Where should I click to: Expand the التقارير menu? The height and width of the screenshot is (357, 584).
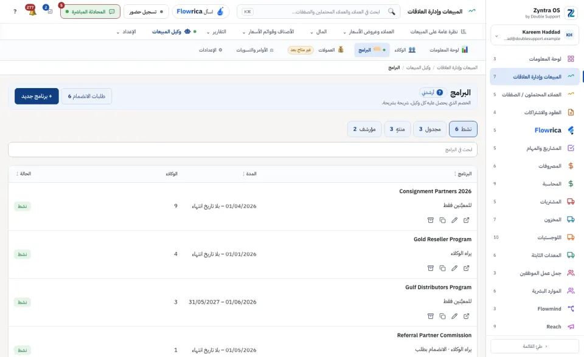pos(217,32)
